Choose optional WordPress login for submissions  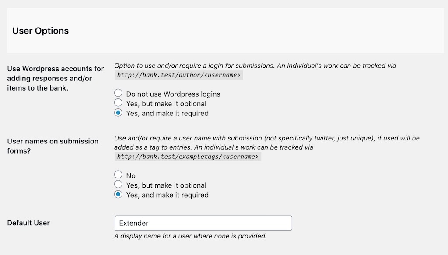[x=118, y=103]
